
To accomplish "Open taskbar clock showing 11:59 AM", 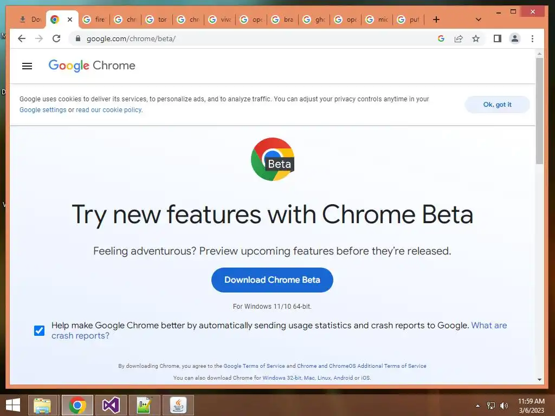I will [531, 406].
